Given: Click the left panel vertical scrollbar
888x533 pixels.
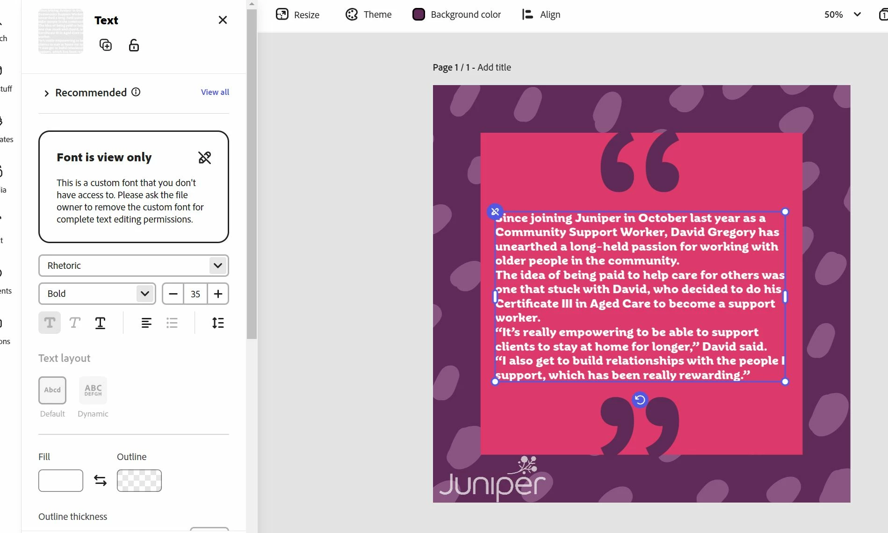Looking at the screenshot, I should pyautogui.click(x=252, y=174).
